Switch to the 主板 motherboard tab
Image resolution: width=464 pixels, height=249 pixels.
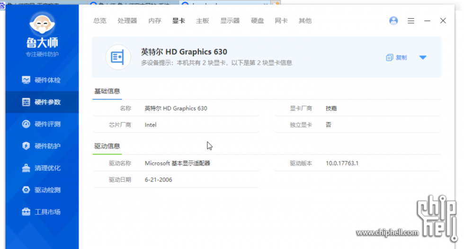[203, 21]
